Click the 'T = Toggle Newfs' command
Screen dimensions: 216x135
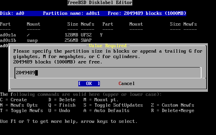tap(22, 111)
